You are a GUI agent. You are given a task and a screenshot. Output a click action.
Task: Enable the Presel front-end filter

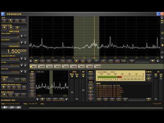point(4,28)
